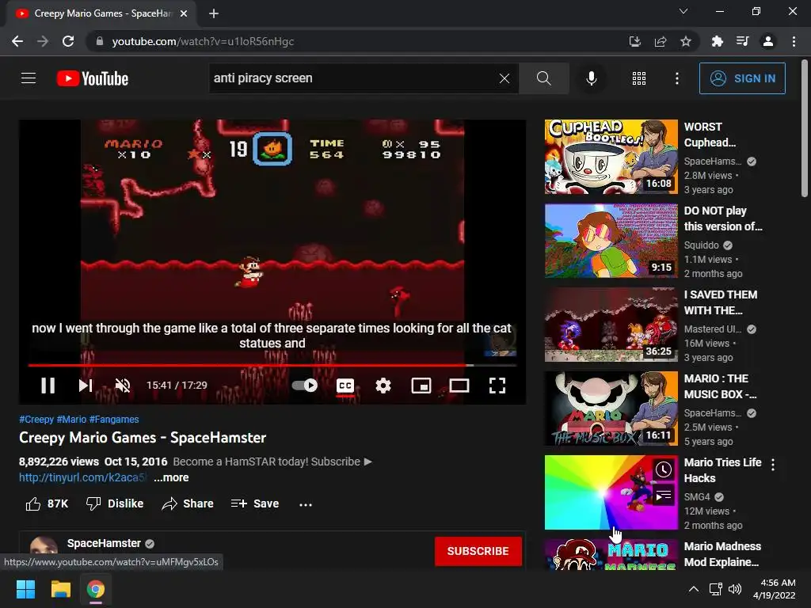Add Mario Tries Life Hacks to queue
The width and height of the screenshot is (811, 608).
click(664, 496)
